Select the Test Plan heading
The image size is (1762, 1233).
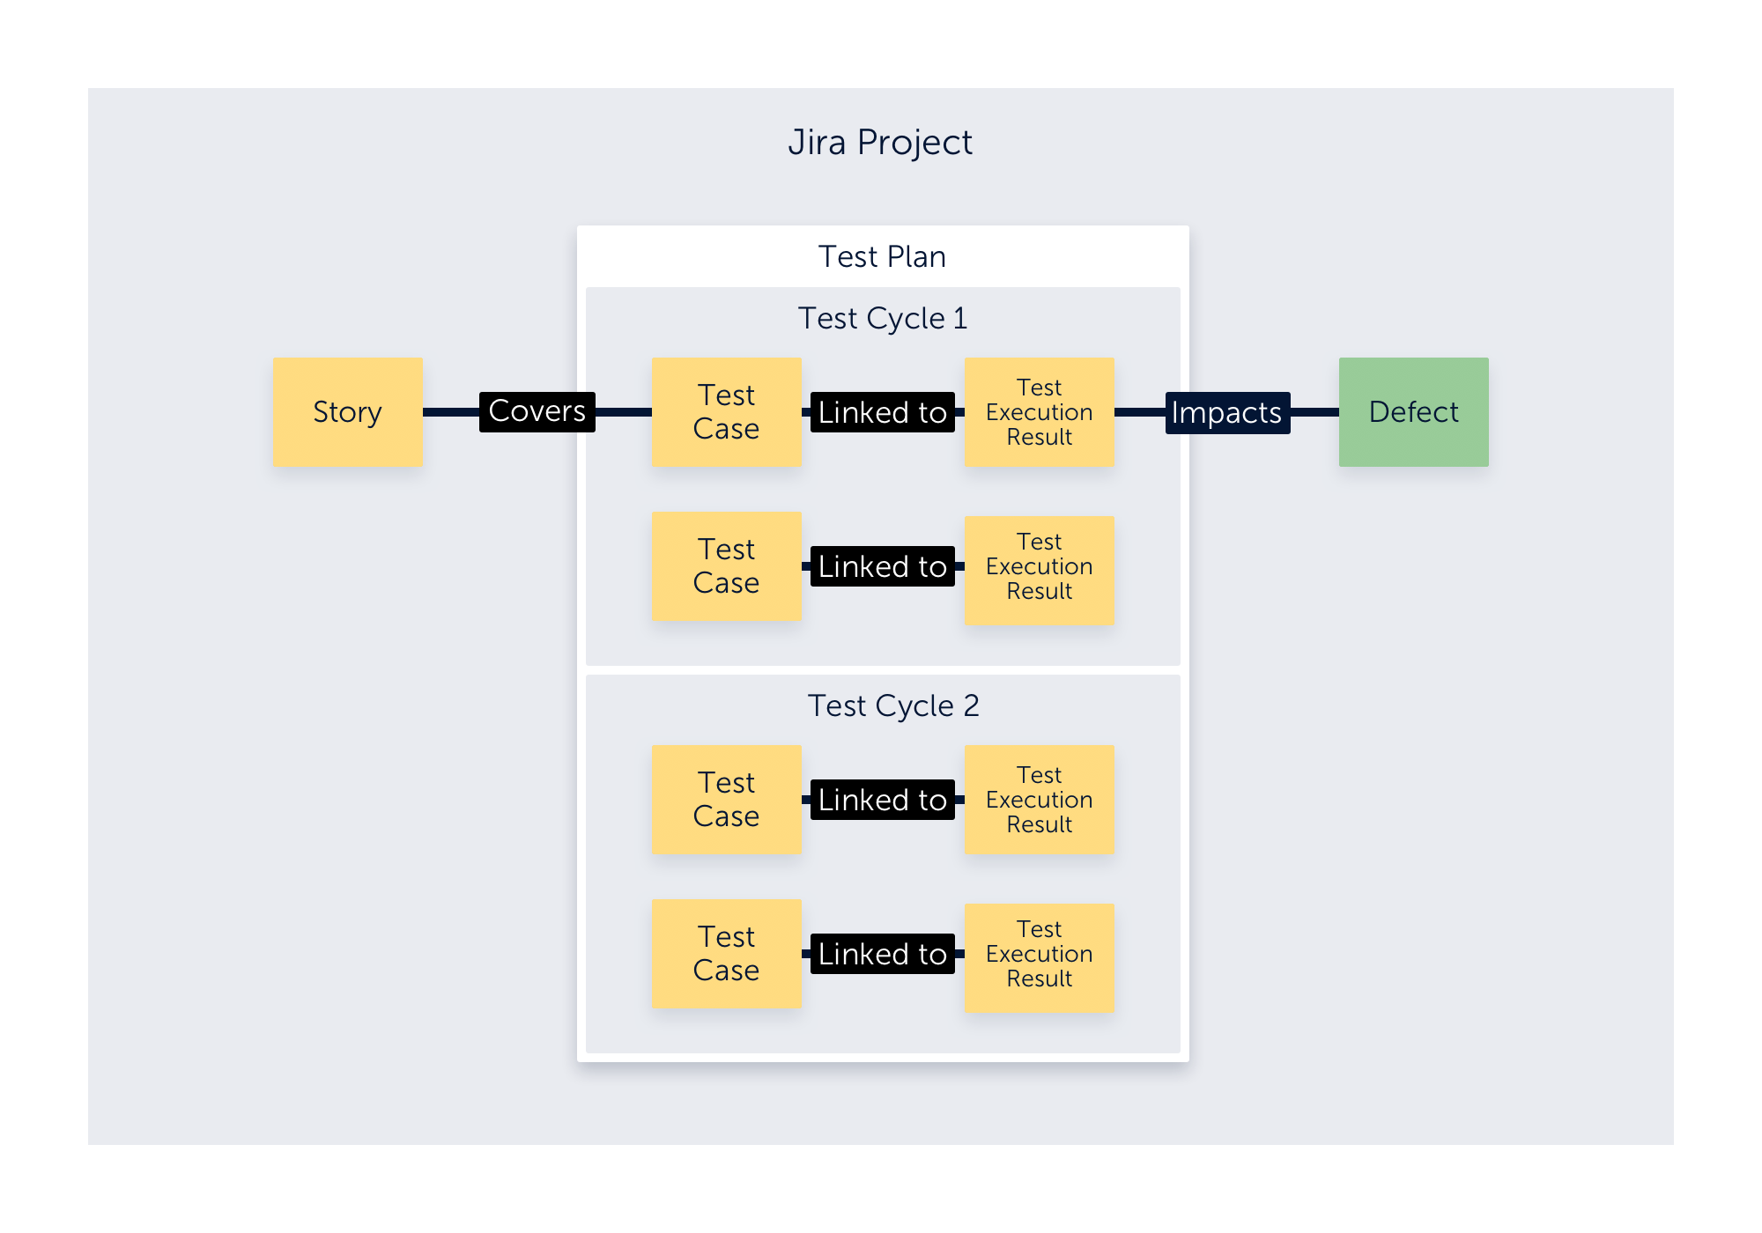pos(882,256)
